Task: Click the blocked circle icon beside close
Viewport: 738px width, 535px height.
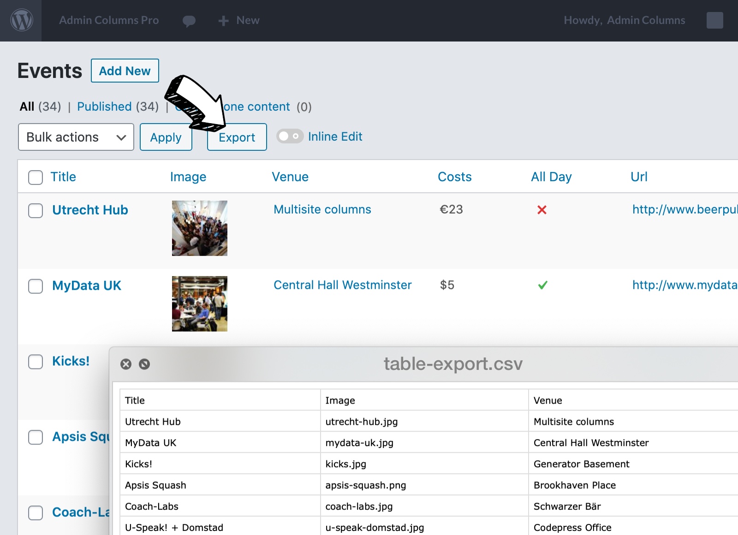Action: click(144, 364)
